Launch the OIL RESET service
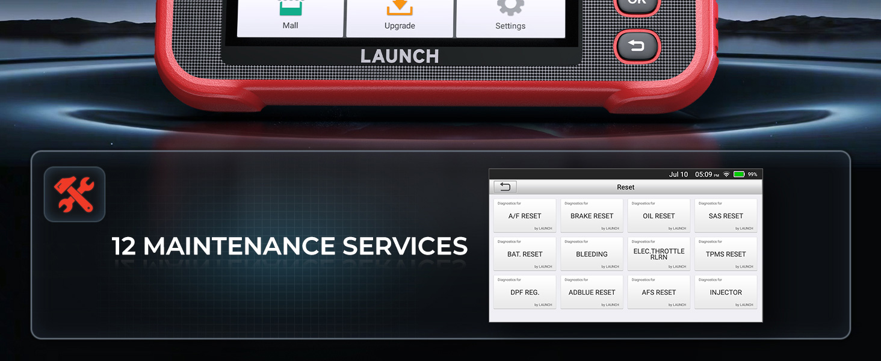Image resolution: width=881 pixels, height=361 pixels. click(658, 215)
